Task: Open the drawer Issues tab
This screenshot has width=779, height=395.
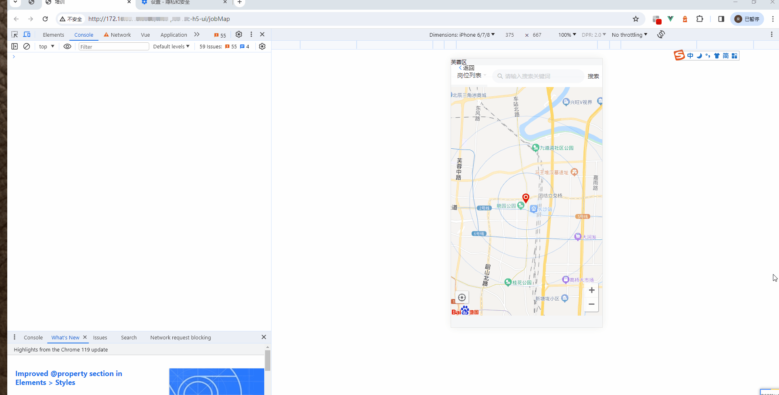Action: tap(100, 338)
